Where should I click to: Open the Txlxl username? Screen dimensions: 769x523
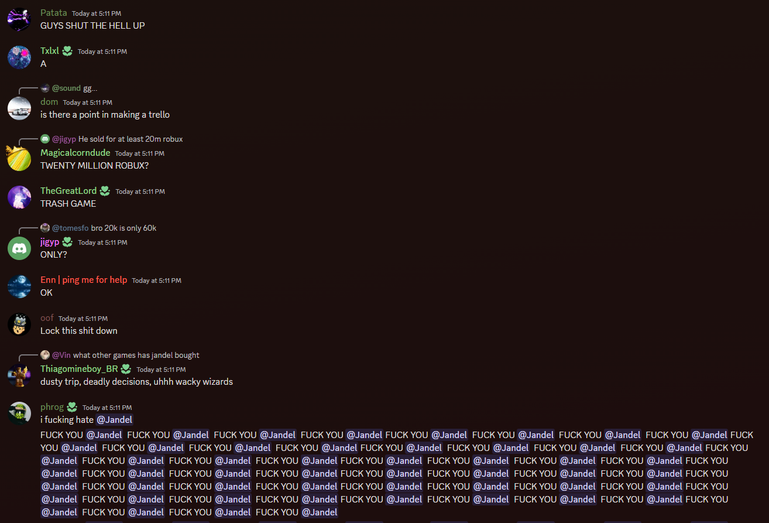coord(50,51)
